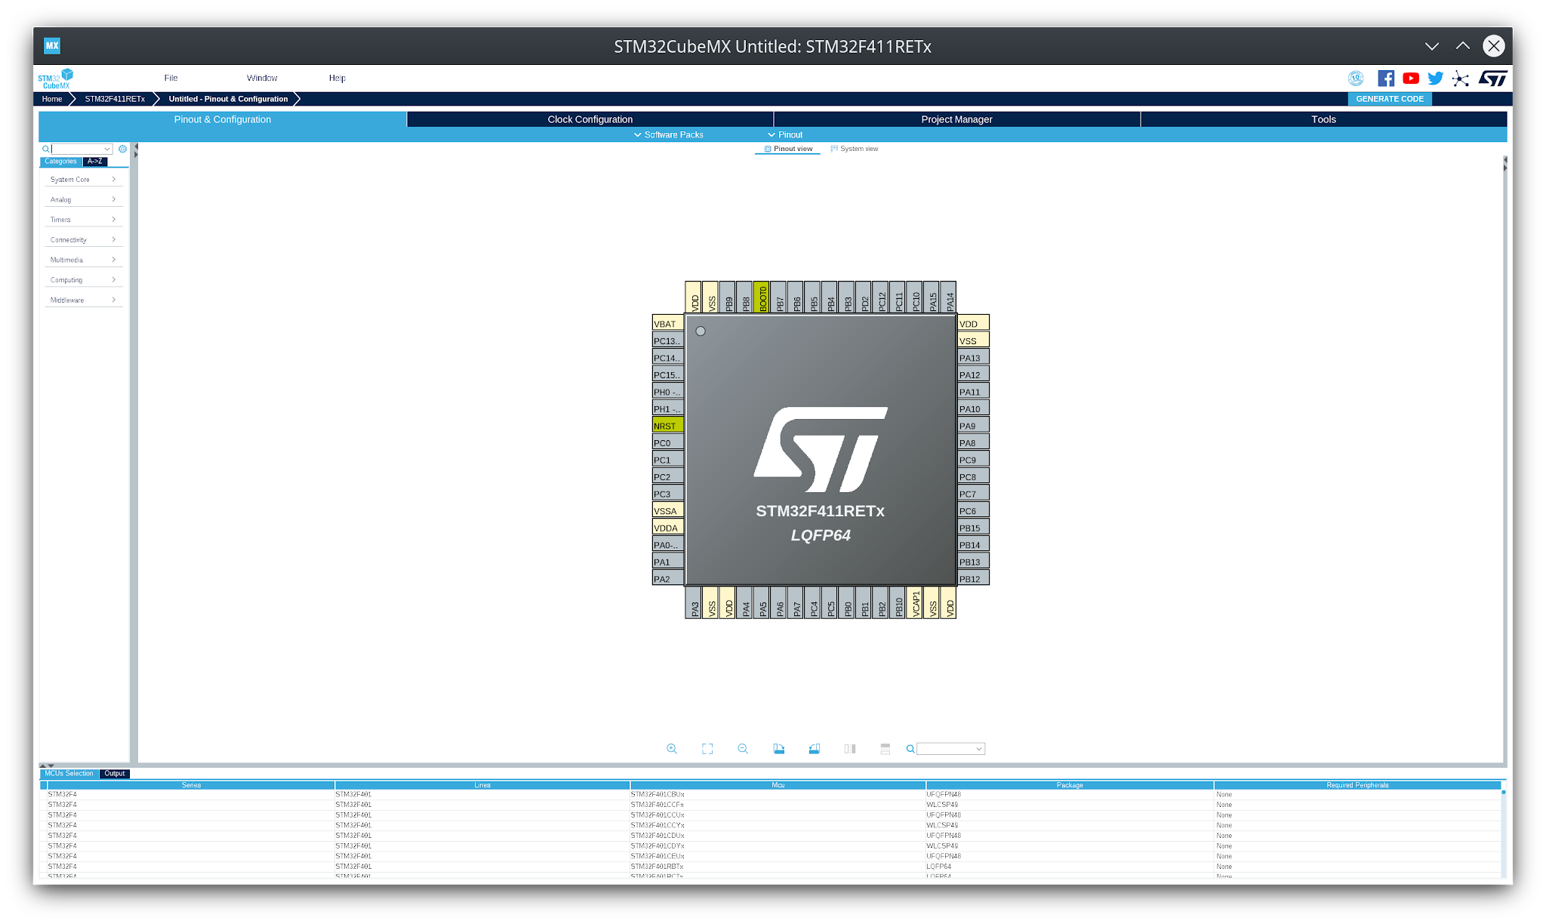Select the STM32F401RBTx row

[x=770, y=867]
